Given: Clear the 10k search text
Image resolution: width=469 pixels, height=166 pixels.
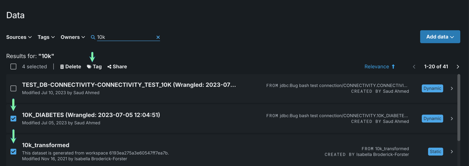Looking at the screenshot, I should click(x=158, y=37).
